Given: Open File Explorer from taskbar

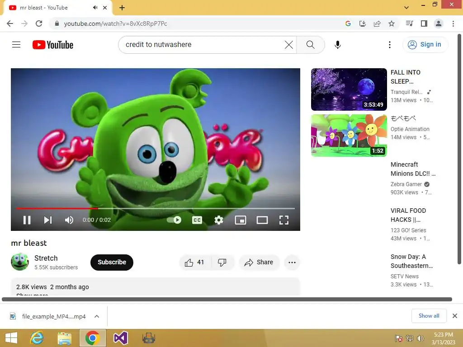Looking at the screenshot, I should click(64, 338).
